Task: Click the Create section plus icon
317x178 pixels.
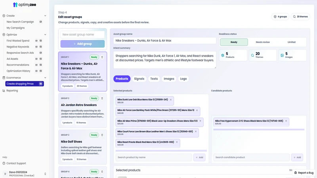Action: [x=4, y=15]
